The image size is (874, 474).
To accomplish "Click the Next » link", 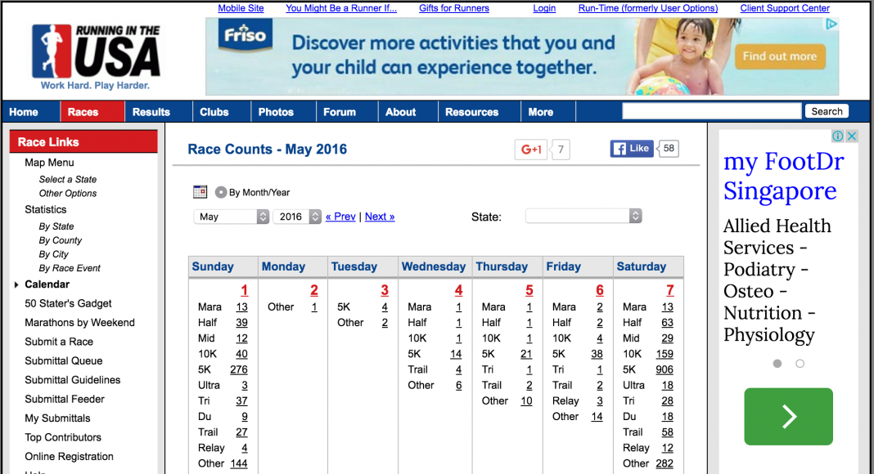I will (x=380, y=217).
